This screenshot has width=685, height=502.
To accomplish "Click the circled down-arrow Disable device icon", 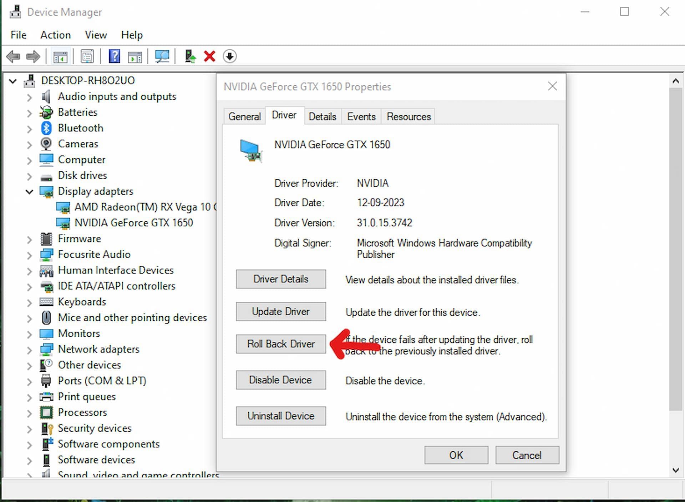I will click(x=230, y=56).
